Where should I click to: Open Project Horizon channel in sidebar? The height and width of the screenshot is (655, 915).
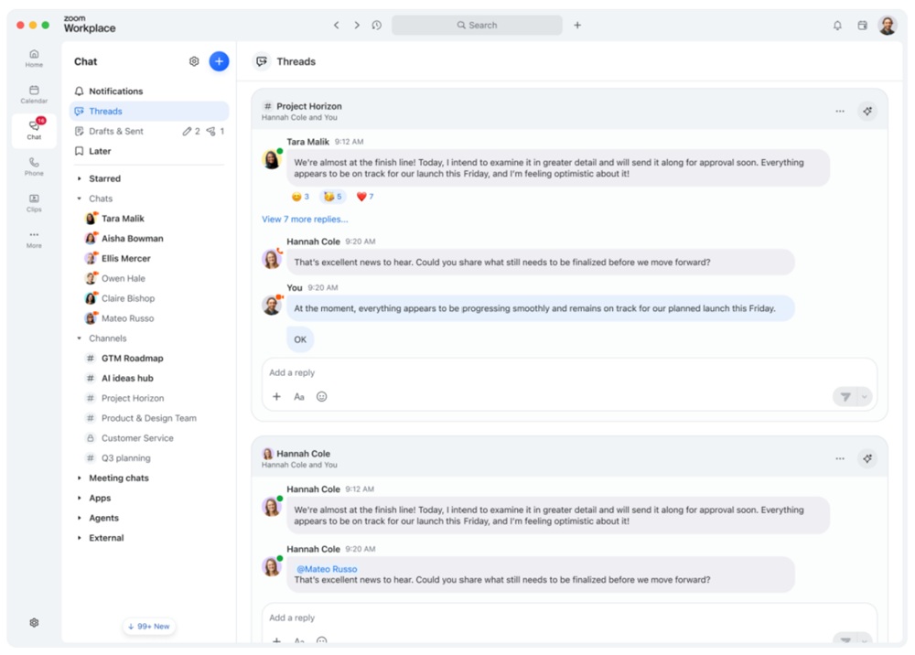tap(149, 398)
